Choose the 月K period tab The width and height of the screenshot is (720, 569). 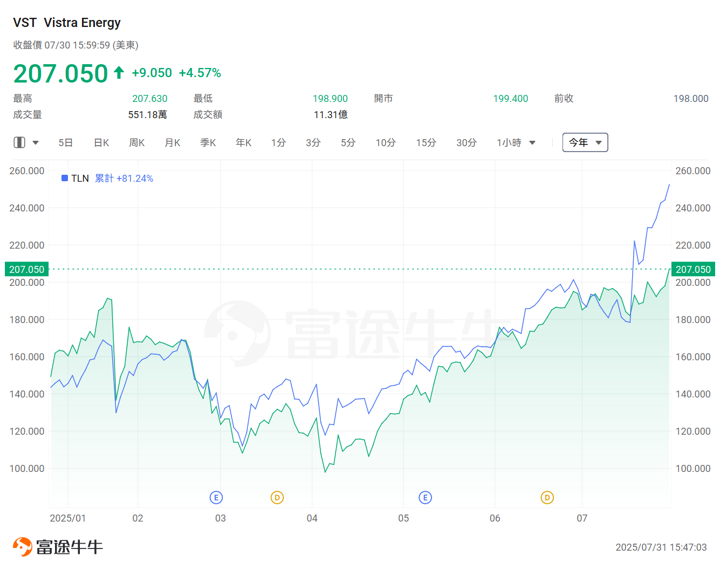(x=173, y=142)
